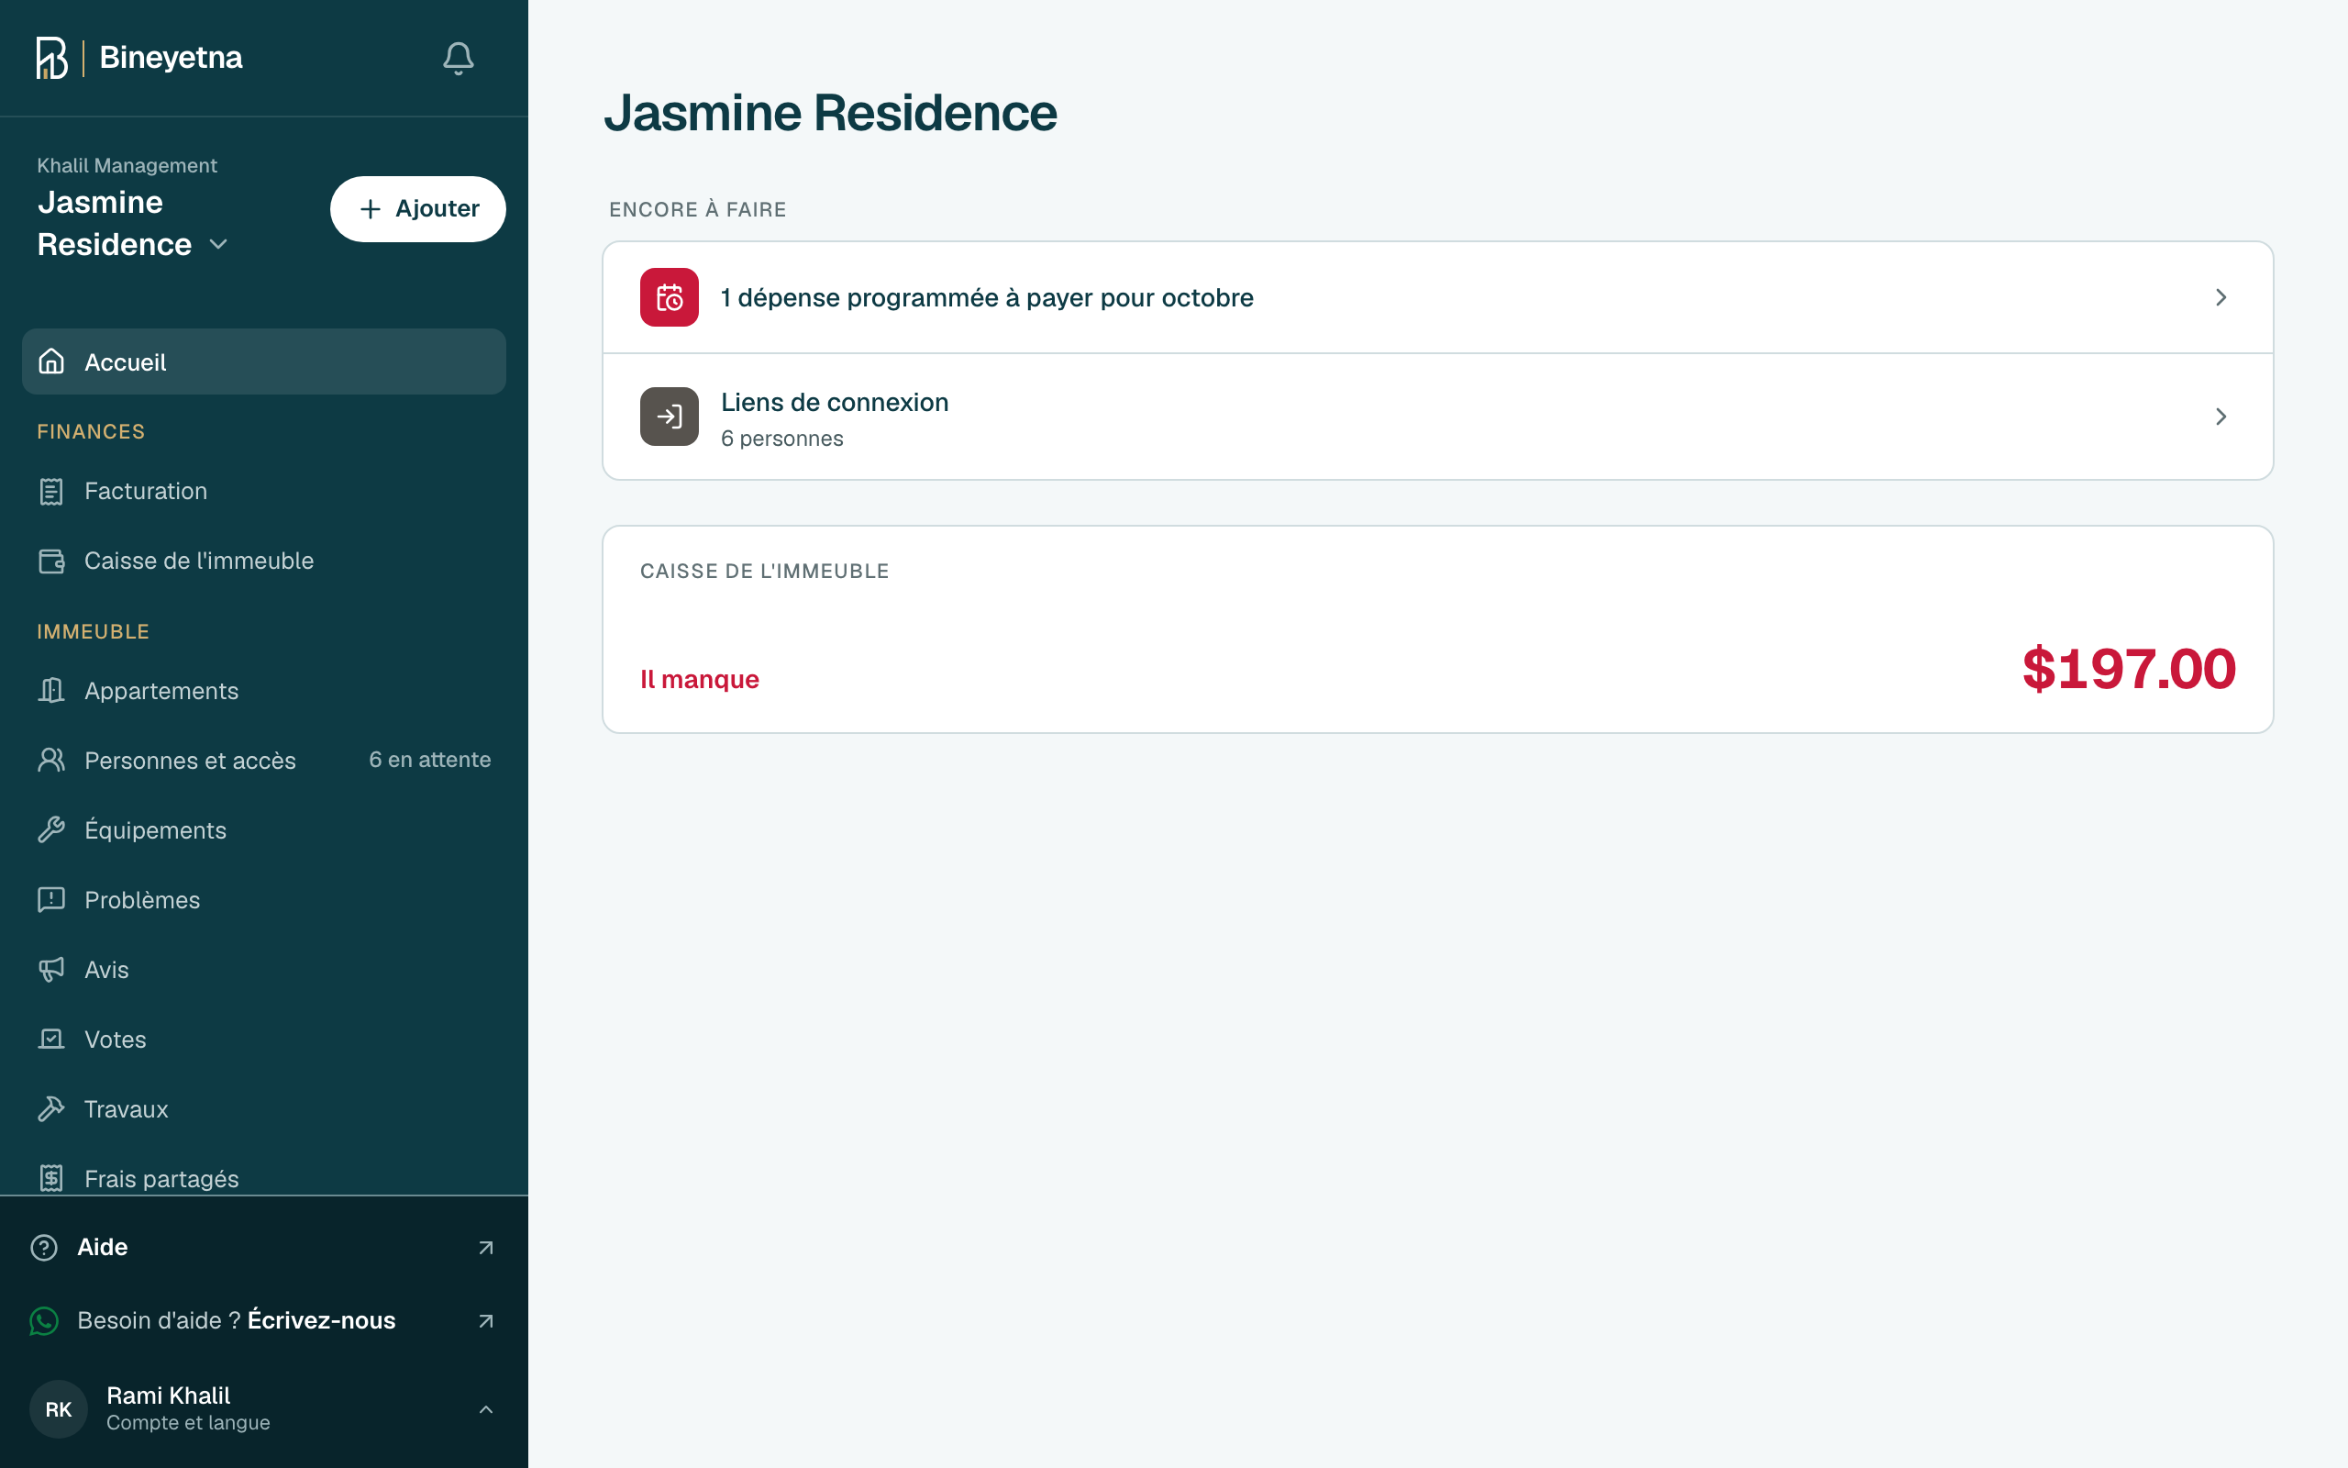The image size is (2348, 1468).
Task: Open Appartements menu item
Action: click(x=264, y=690)
